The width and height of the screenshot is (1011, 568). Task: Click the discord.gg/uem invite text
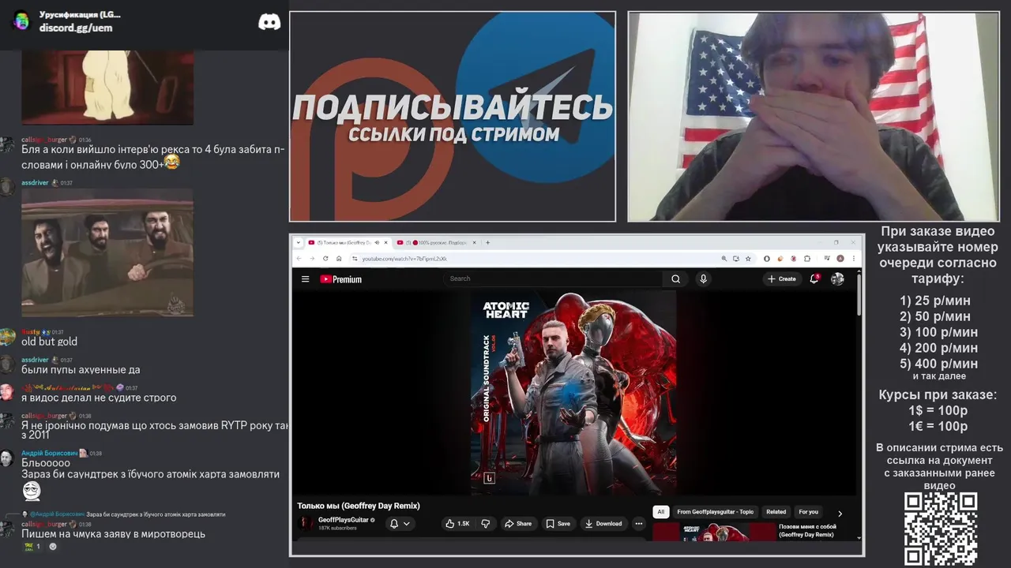point(76,28)
